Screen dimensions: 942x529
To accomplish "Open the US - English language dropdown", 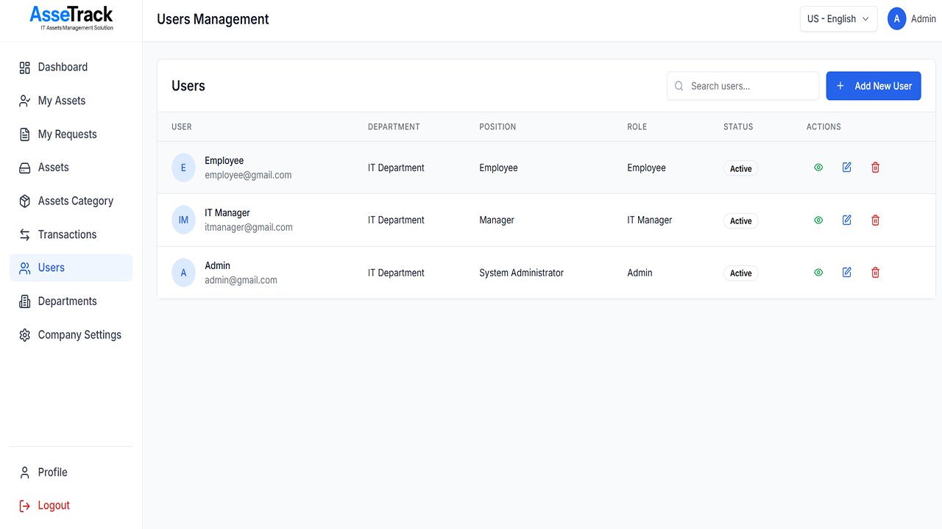I will click(x=838, y=19).
